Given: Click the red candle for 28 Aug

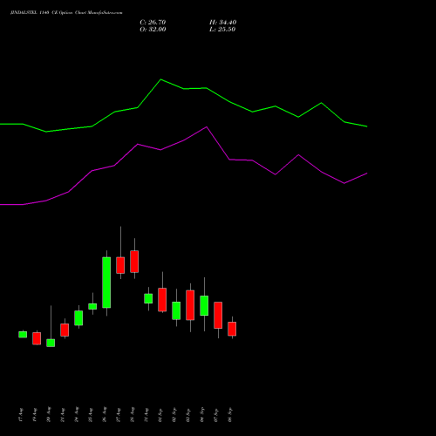Looking at the screenshot, I should coord(134,262).
